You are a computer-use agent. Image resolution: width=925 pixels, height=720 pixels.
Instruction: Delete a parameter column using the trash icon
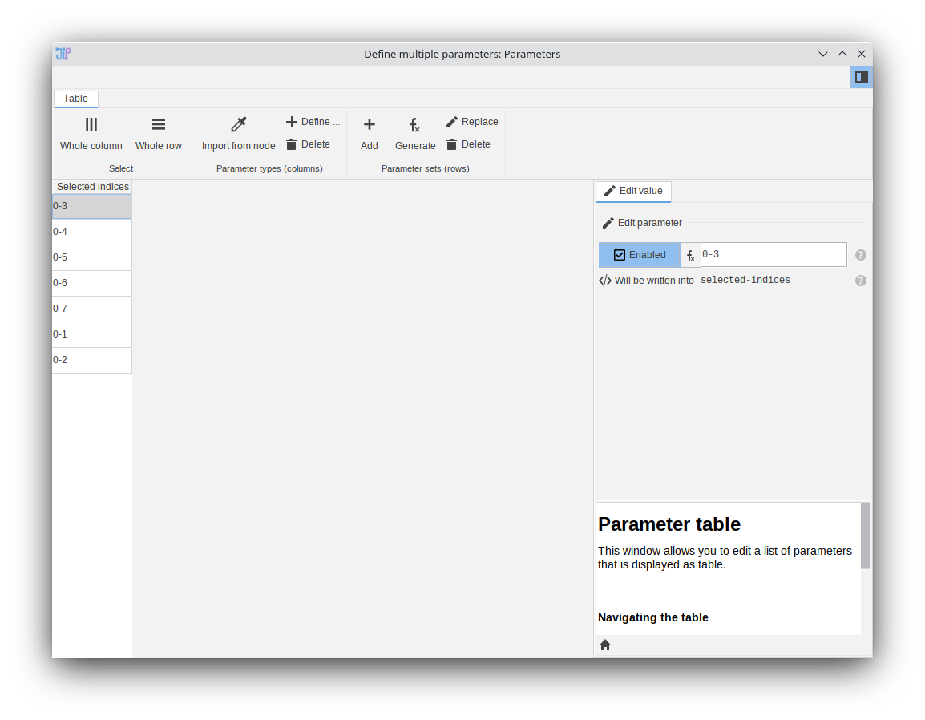pyautogui.click(x=309, y=144)
